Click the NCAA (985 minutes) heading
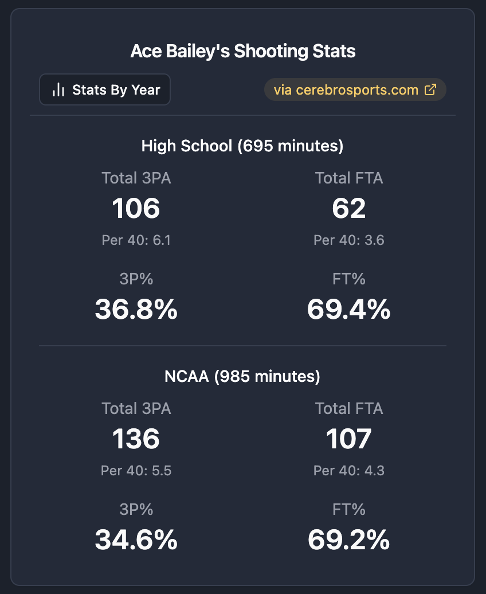 click(x=242, y=377)
